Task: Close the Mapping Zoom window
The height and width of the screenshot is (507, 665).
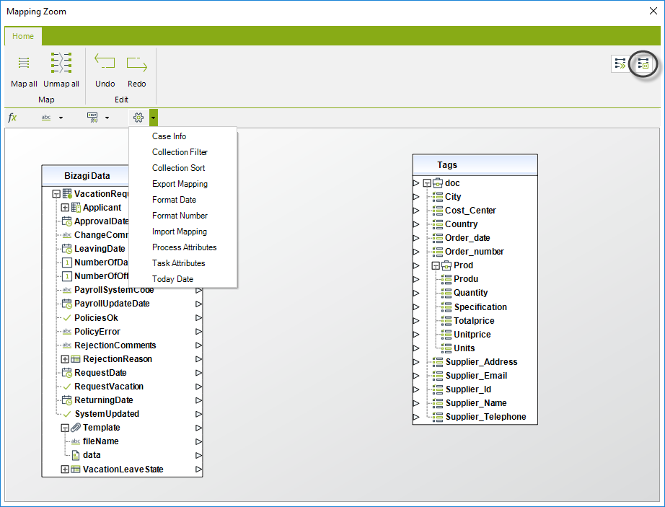Action: click(653, 11)
